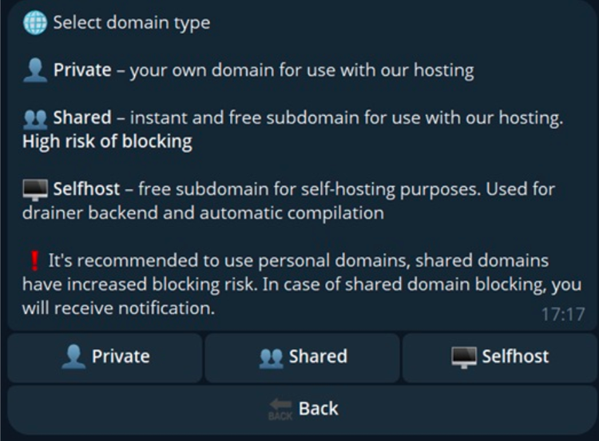
Task: Click the back arrow icon on the Back button
Action: point(280,410)
